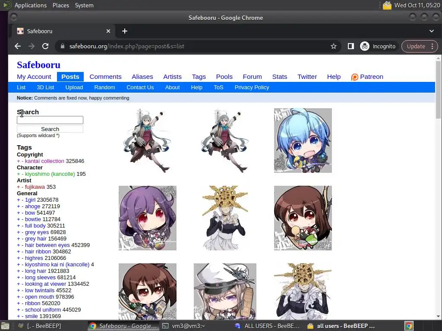This screenshot has height=331, width=442.
Task: Bookmark this page with the star icon
Action: 334,46
